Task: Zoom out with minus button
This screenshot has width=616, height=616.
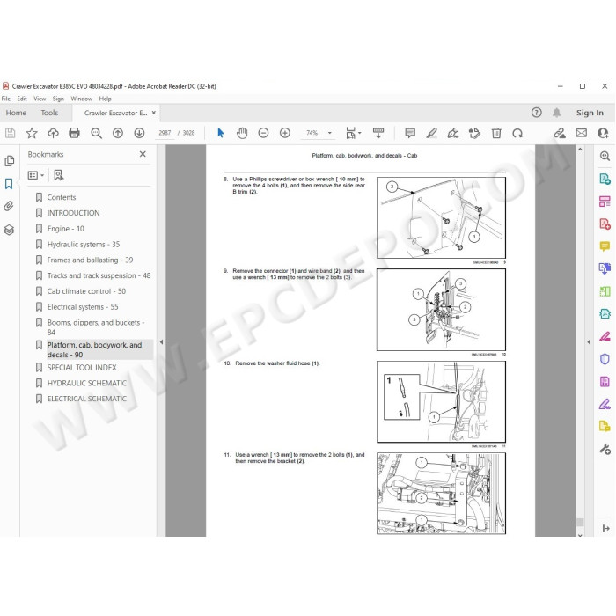Action: (263, 133)
